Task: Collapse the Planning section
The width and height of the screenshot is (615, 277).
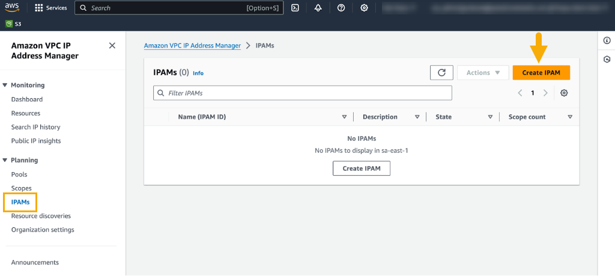Action: pos(5,160)
